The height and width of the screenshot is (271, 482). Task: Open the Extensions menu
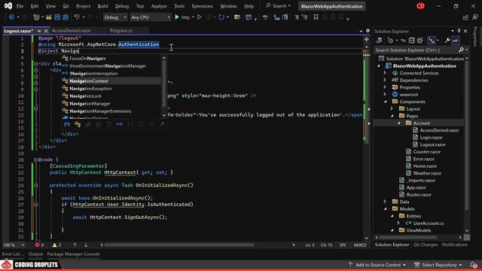(202, 6)
